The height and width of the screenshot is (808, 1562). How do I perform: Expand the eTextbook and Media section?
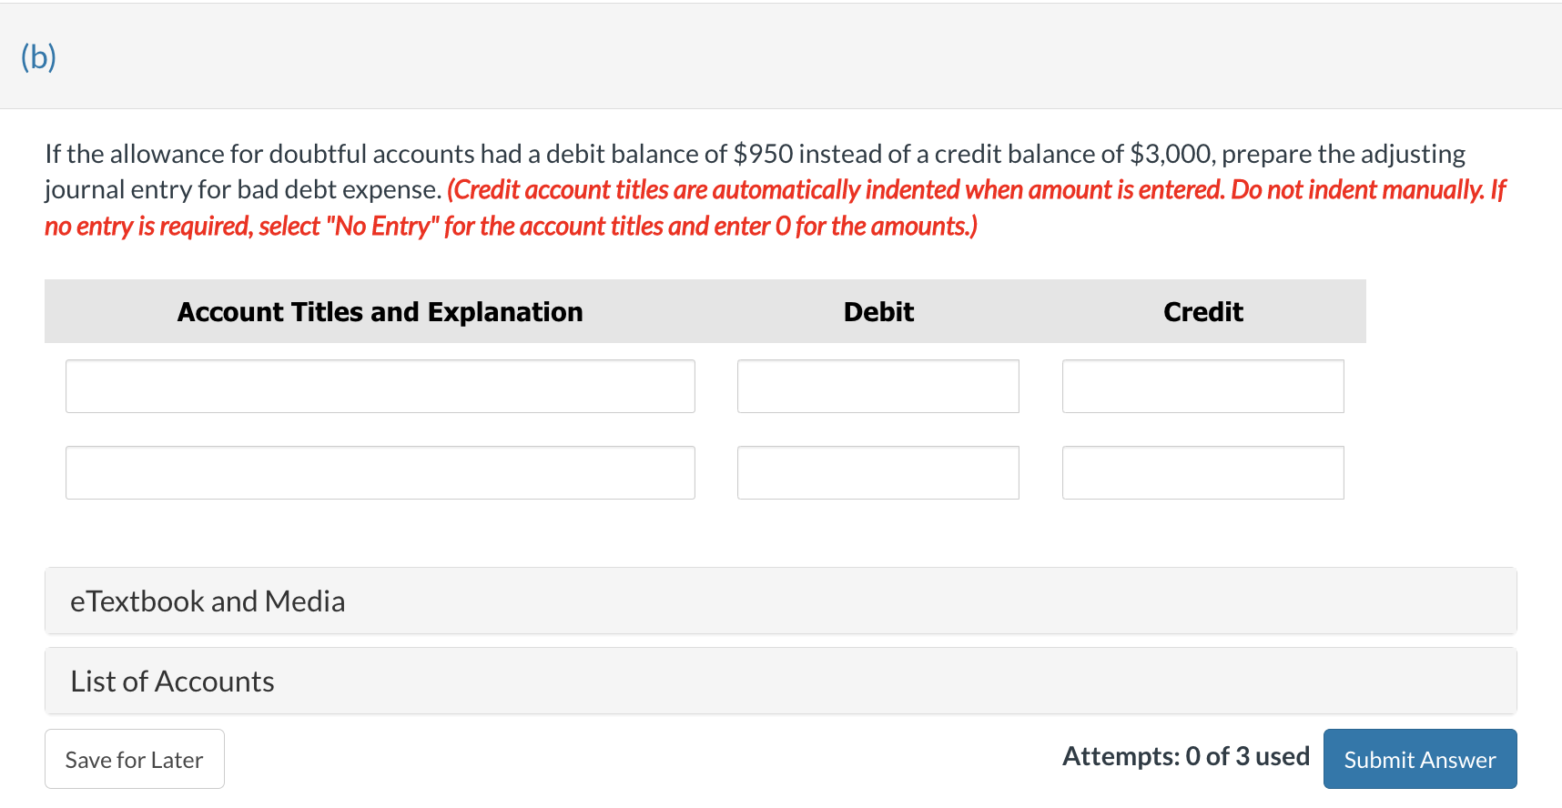pos(207,601)
